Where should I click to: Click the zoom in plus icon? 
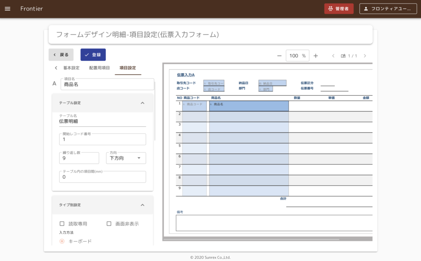[316, 56]
